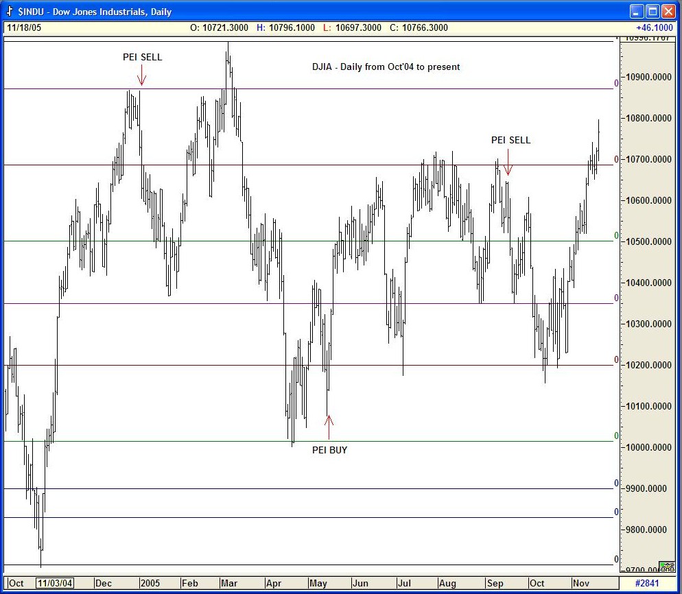Click the 10000.0000 price axis label

[648, 447]
